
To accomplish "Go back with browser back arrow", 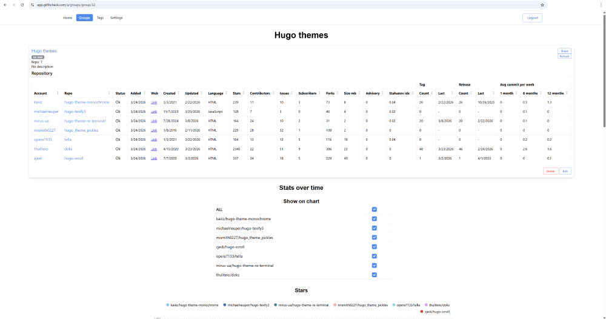I will tap(5, 5).
